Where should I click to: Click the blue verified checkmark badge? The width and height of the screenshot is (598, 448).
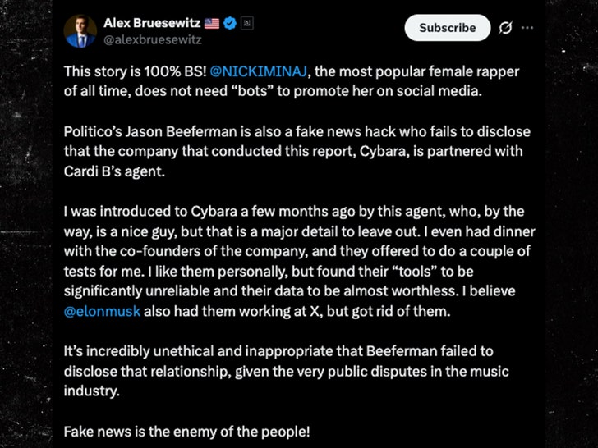pos(230,22)
